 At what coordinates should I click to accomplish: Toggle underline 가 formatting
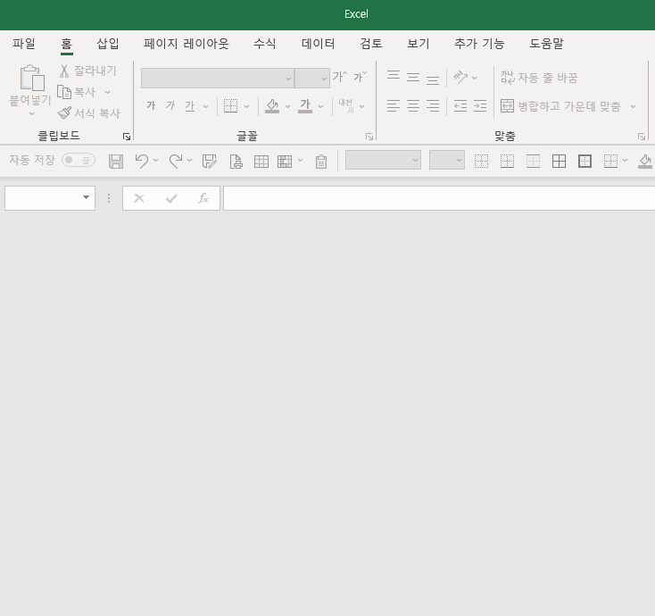pos(190,106)
